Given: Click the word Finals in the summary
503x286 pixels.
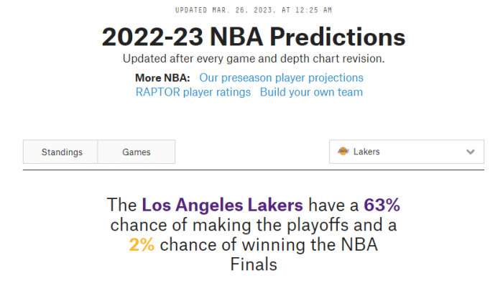Looking at the screenshot, I should (254, 264).
